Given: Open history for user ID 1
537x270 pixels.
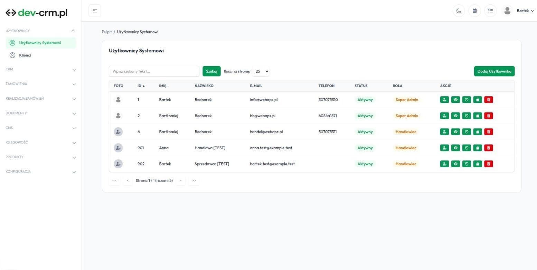Looking at the screenshot, I should (467, 100).
